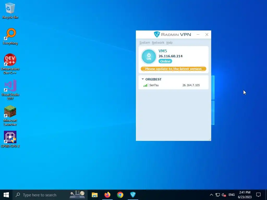Viewport: 267px width, 200px height.
Task: Toggle the Radmin VPN ON power button
Action: click(149, 57)
